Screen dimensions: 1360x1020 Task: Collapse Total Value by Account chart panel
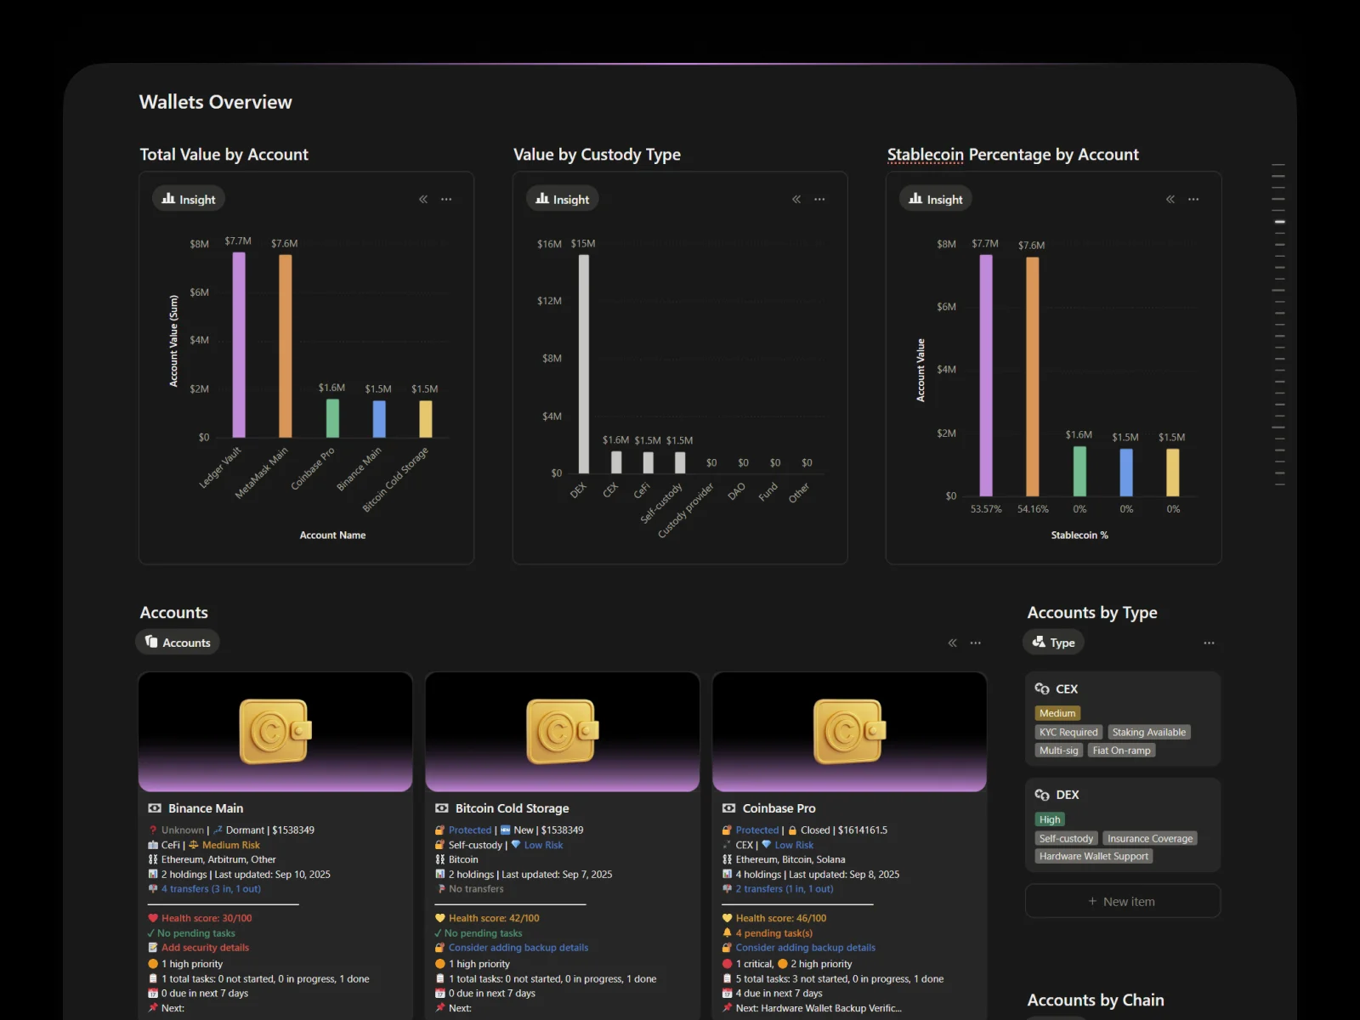(x=423, y=199)
